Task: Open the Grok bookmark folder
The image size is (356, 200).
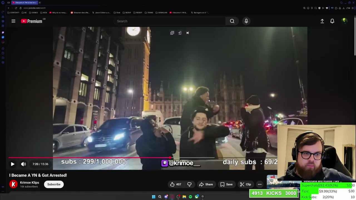Action: pos(117,12)
